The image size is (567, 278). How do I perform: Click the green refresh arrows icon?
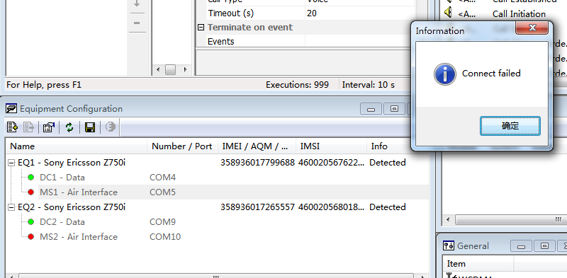[x=69, y=127]
